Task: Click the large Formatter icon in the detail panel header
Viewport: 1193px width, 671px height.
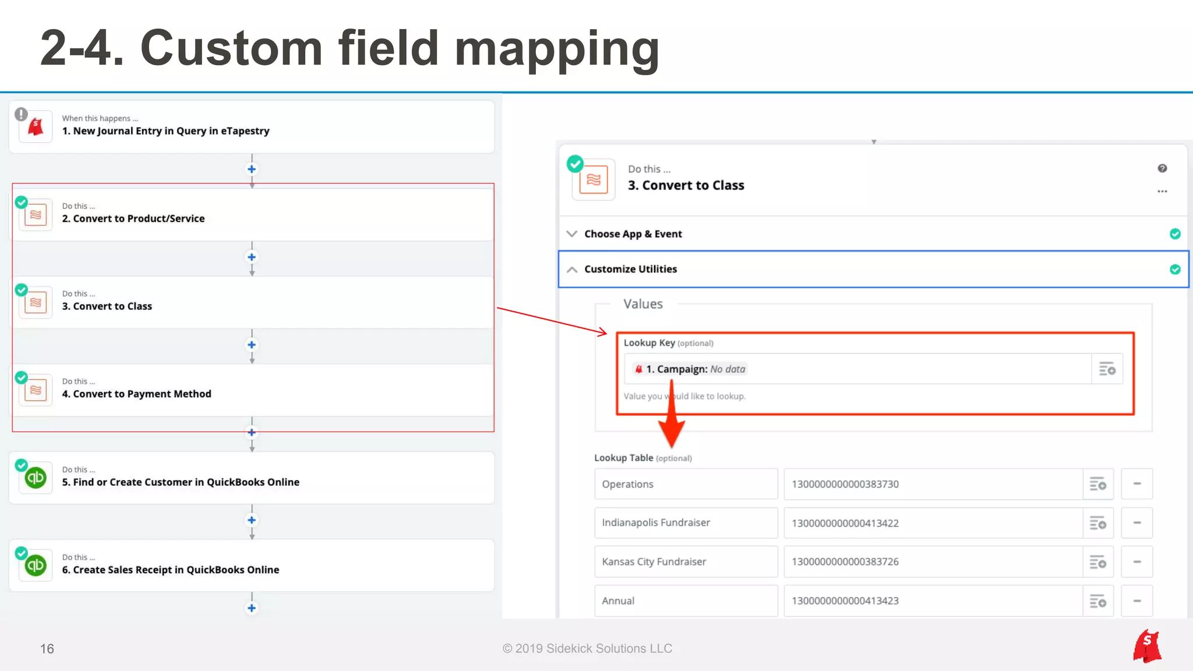Action: [594, 179]
